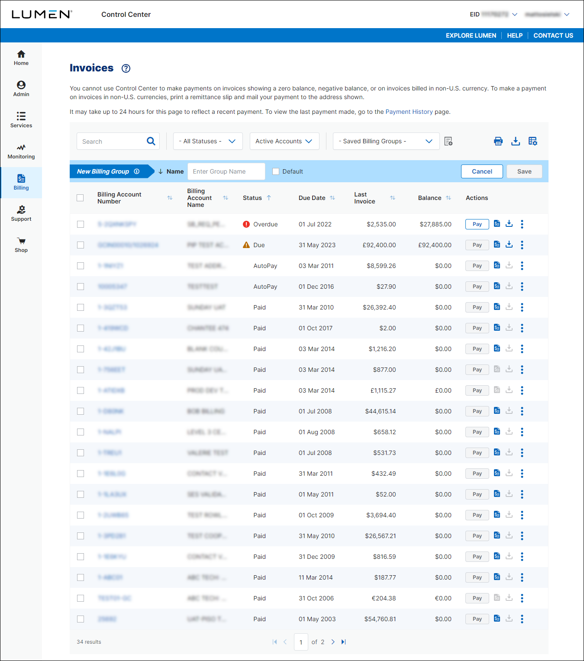
Task: Select the checkbox for the 01 Dec 2016 row
Action: [x=81, y=287]
